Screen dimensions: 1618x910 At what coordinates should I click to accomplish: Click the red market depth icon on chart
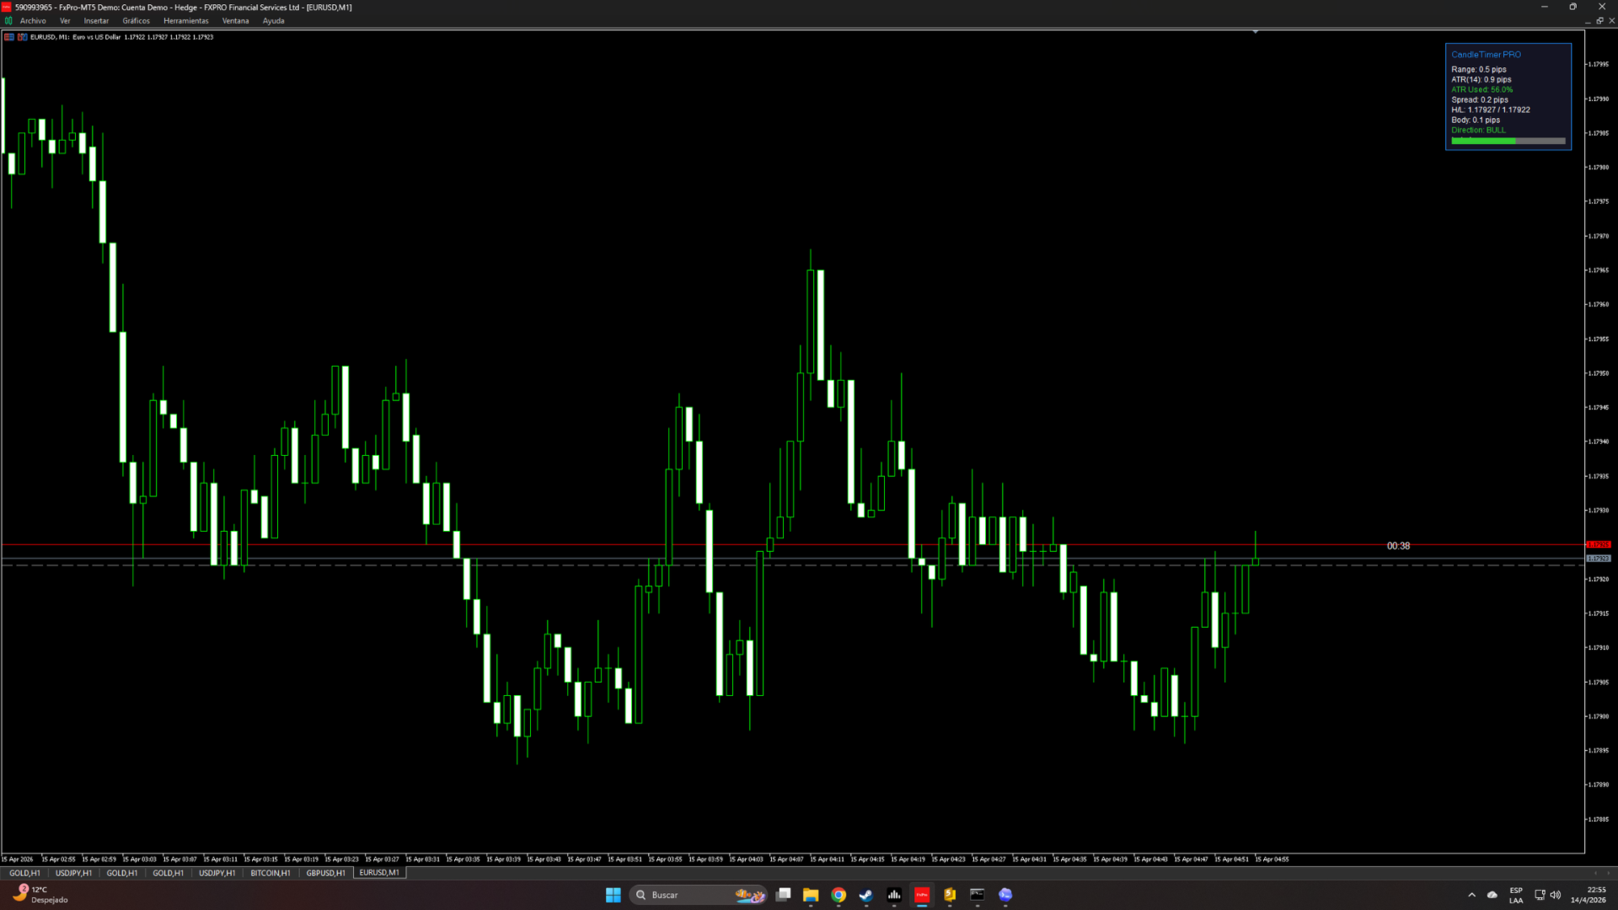point(9,37)
